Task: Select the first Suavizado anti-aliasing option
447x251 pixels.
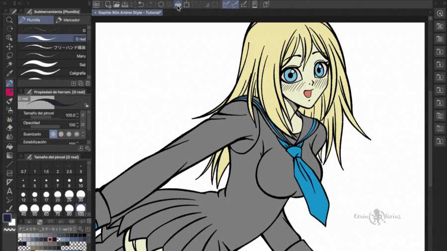Action: (x=53, y=134)
